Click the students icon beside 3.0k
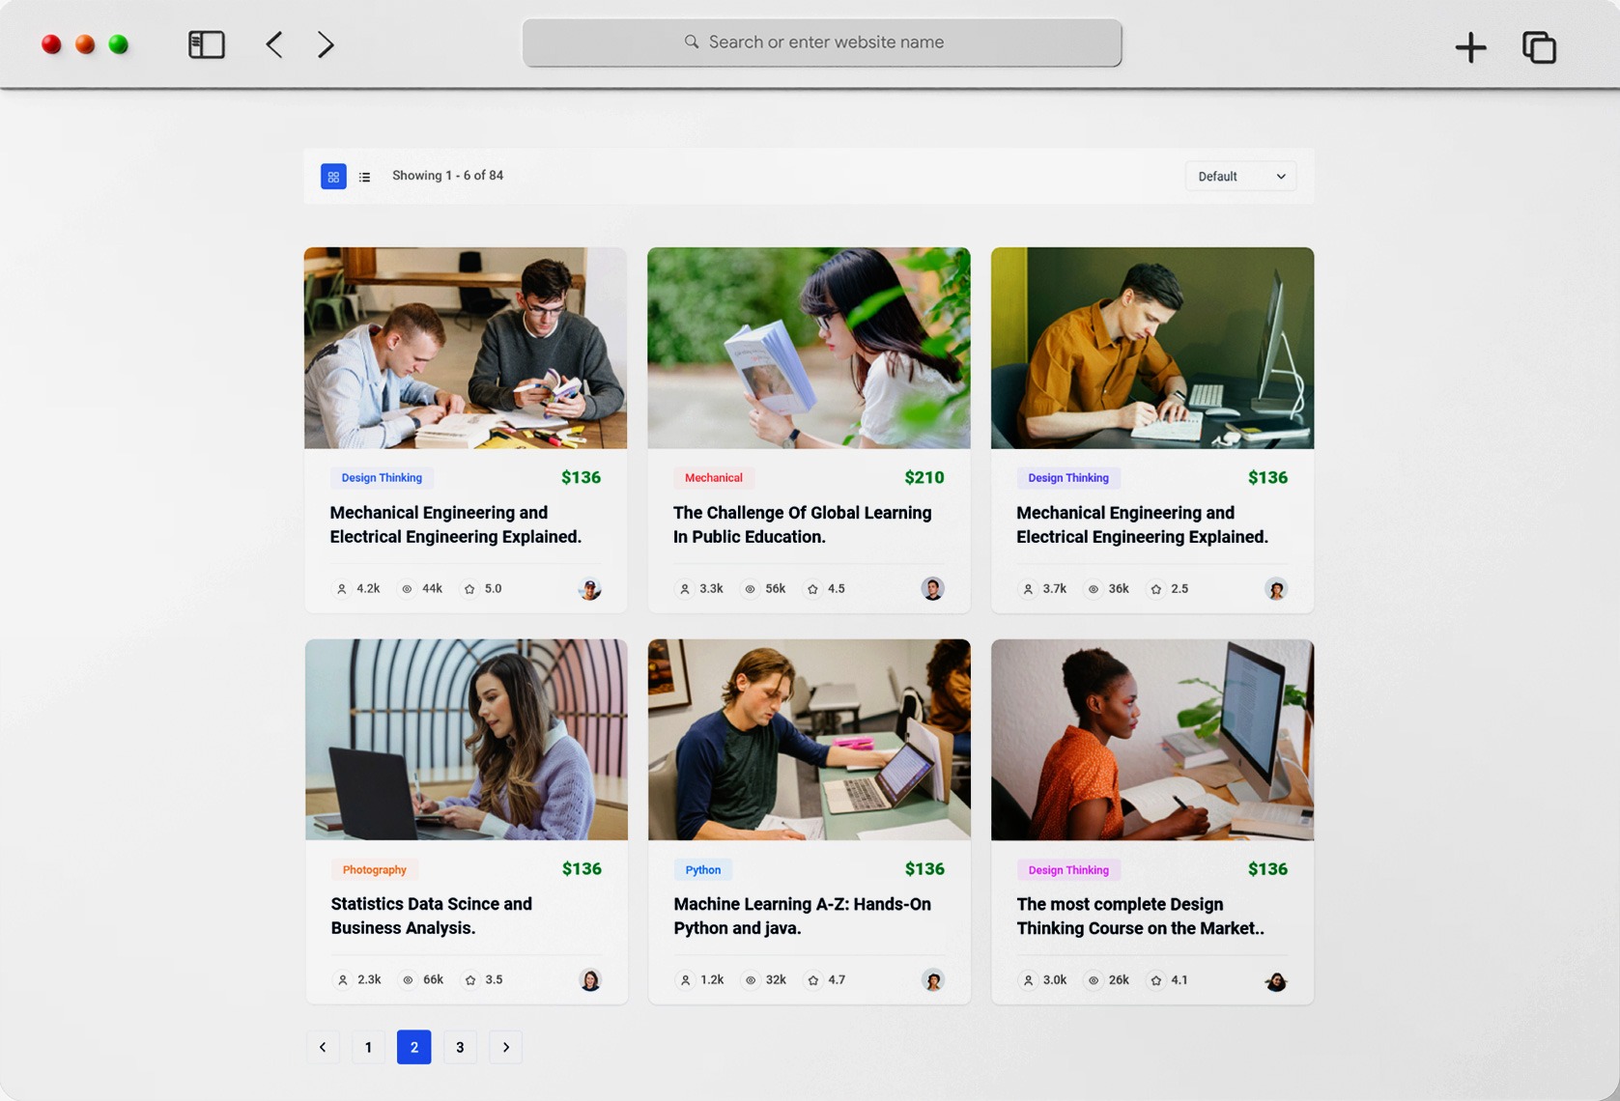Screen dimensions: 1620x1101 click(1029, 980)
